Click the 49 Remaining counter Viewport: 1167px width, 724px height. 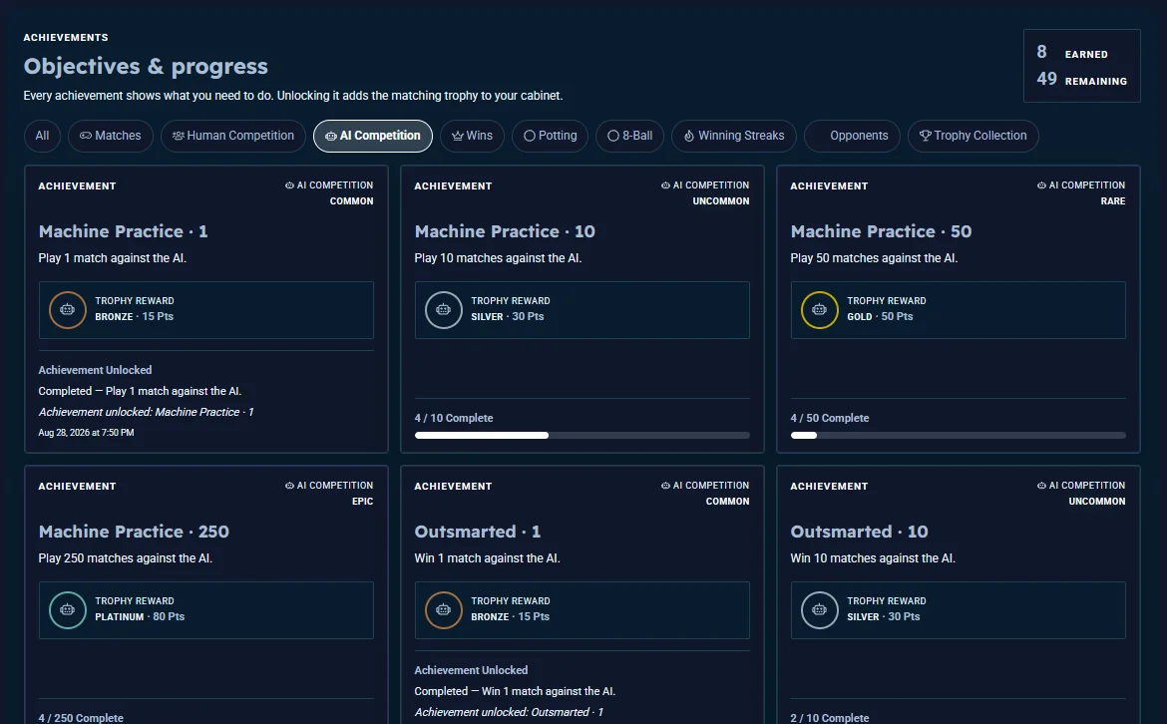[1081, 79]
